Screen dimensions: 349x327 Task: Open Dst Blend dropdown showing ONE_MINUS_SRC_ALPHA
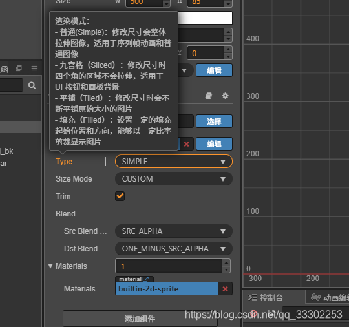click(x=174, y=249)
